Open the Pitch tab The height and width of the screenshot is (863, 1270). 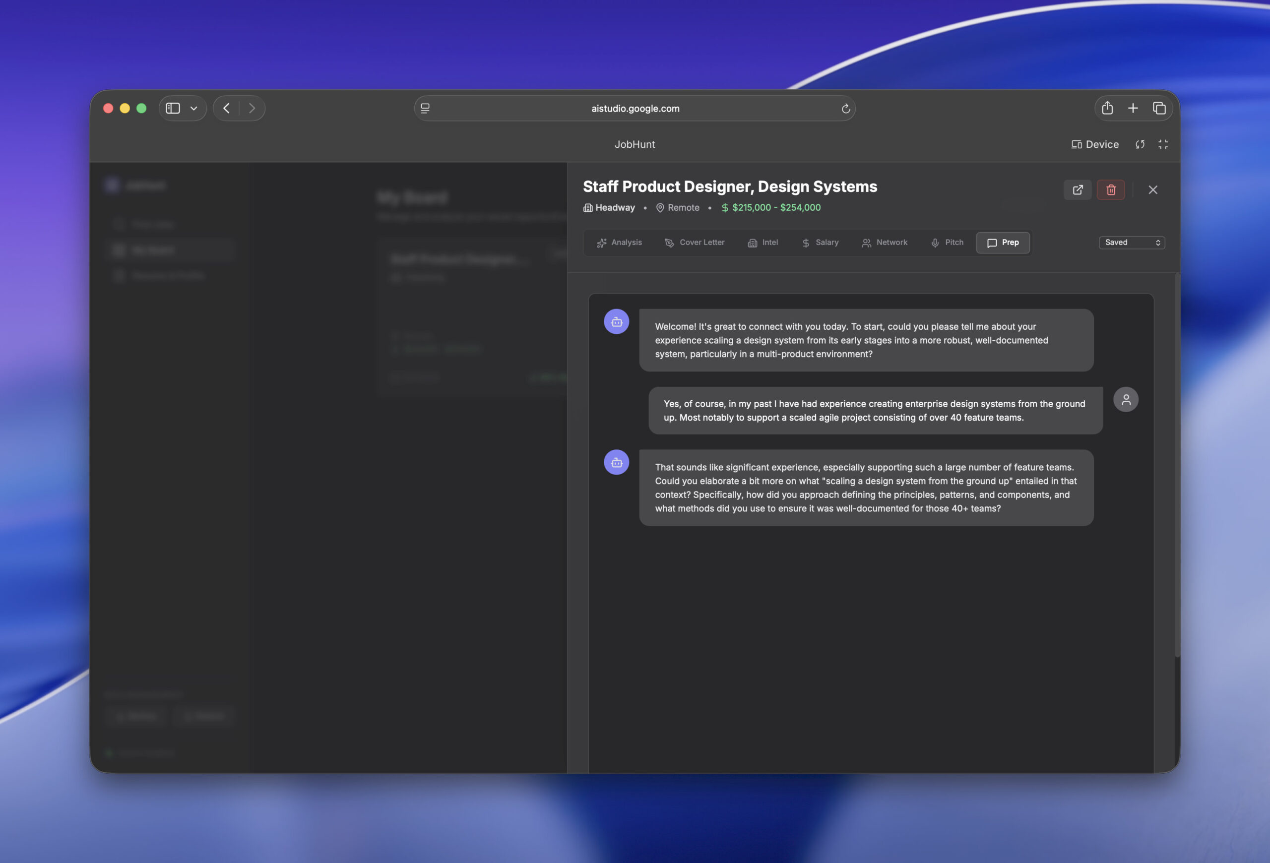coord(947,243)
